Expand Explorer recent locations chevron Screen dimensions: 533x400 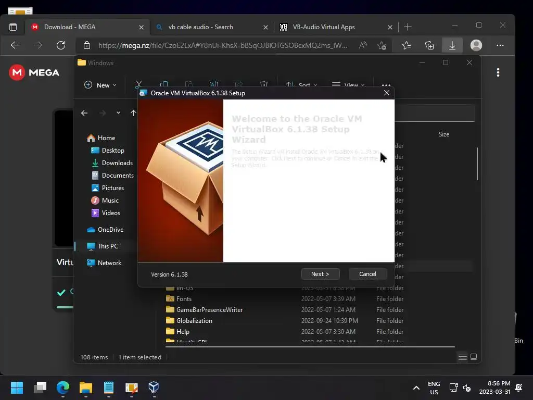pos(118,113)
